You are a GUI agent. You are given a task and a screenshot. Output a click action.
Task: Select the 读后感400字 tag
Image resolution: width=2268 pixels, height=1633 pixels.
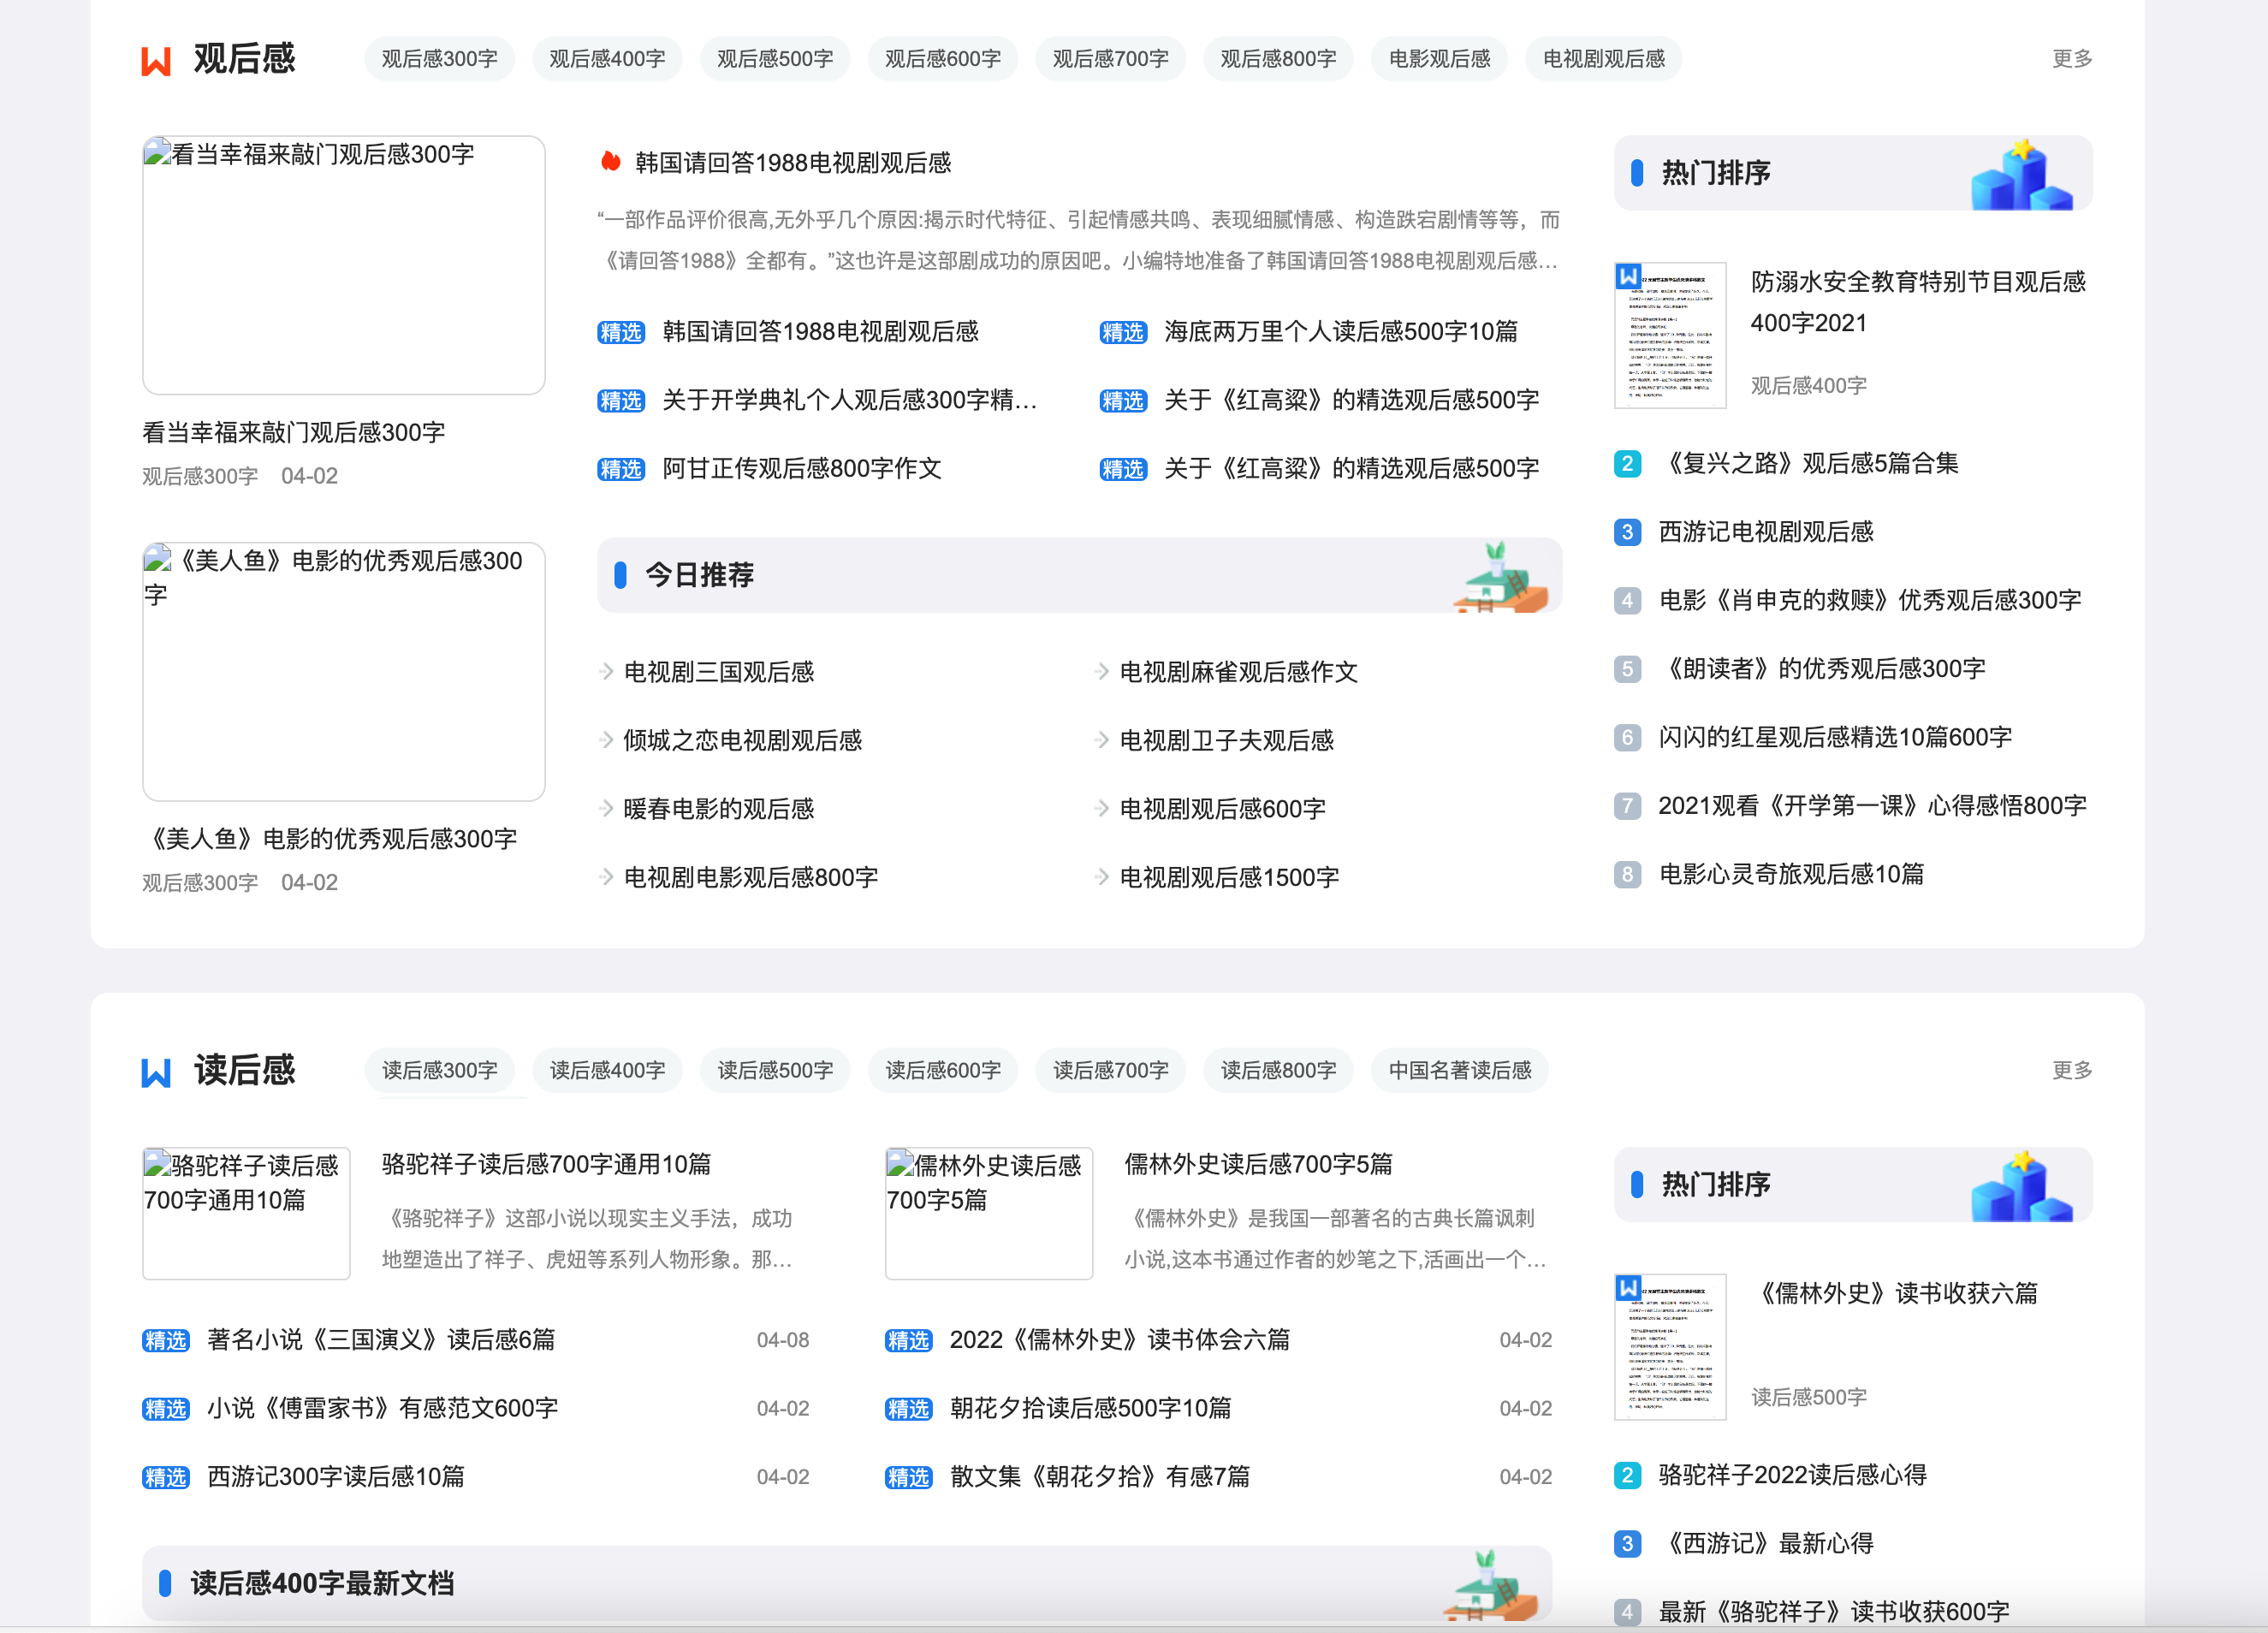607,1070
